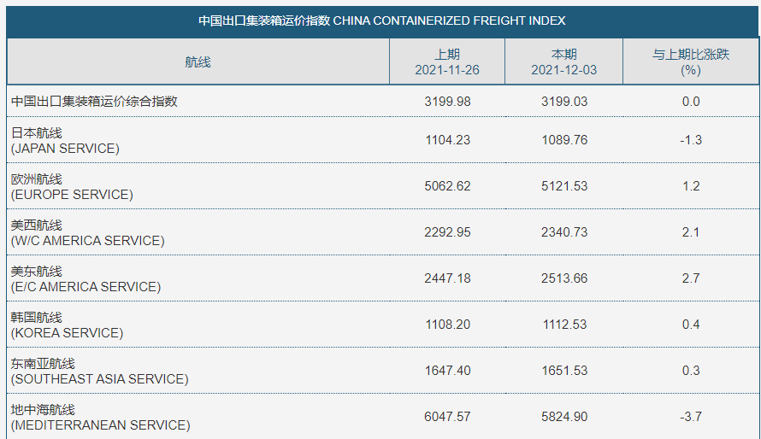Click the E/C America Service row label
Screen dimensions: 761x439
86,278
